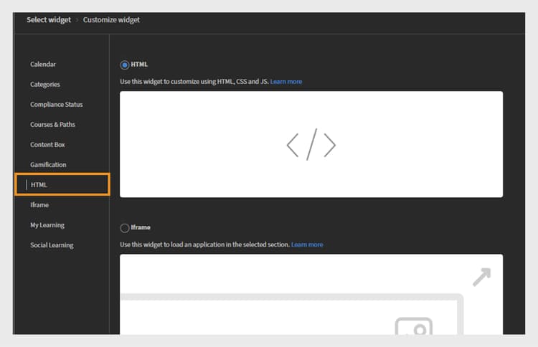Choose Categories from the sidebar
538x347 pixels.
point(45,85)
